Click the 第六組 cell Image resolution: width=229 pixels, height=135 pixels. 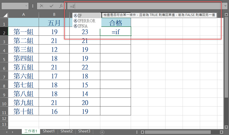23,76
